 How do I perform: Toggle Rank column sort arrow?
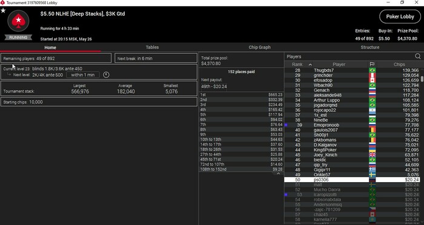coord(310,65)
